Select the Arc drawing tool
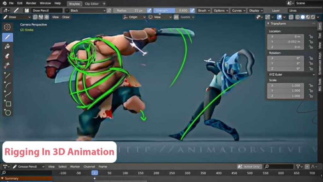The image size is (323, 182). coord(8,85)
